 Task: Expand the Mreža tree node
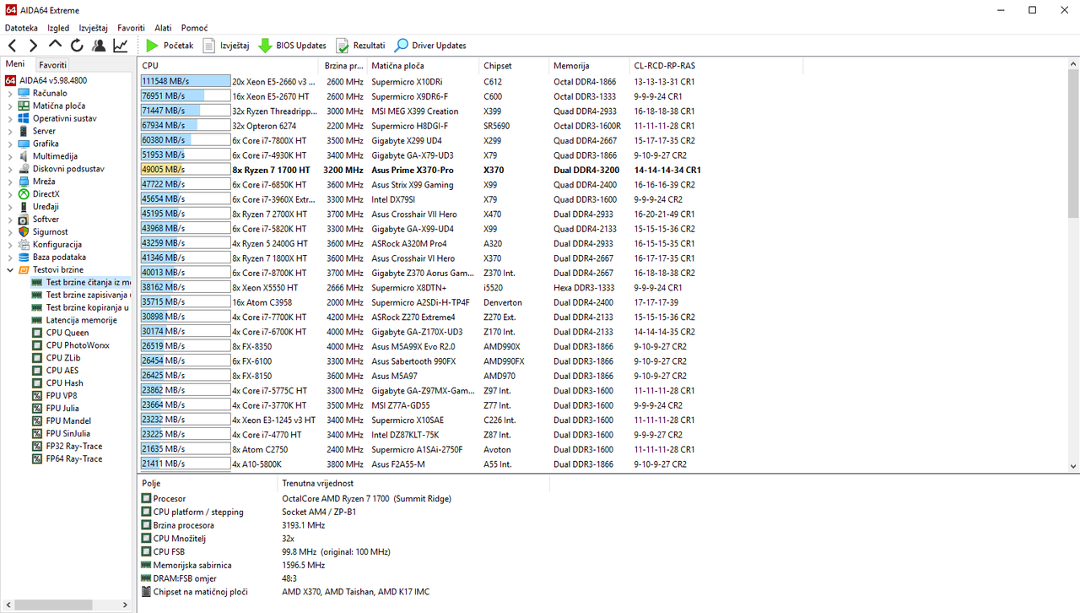[10, 182]
